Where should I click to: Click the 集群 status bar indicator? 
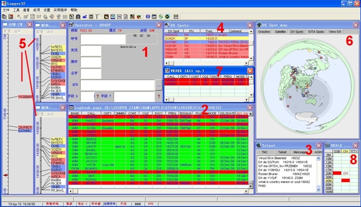point(69,204)
